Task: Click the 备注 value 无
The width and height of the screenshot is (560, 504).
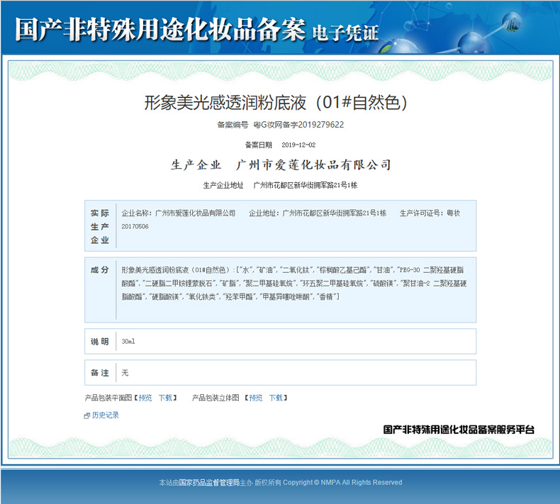Action: pos(125,373)
